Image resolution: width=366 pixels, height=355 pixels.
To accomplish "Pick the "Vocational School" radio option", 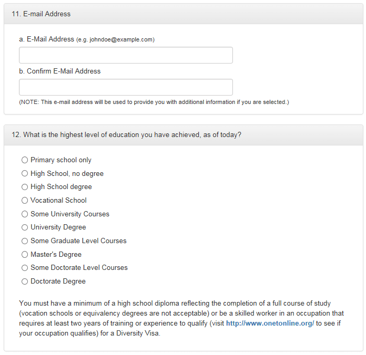I will [x=25, y=200].
